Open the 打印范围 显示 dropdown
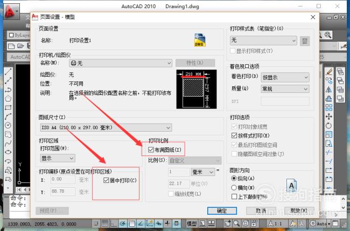 [x=58, y=158]
